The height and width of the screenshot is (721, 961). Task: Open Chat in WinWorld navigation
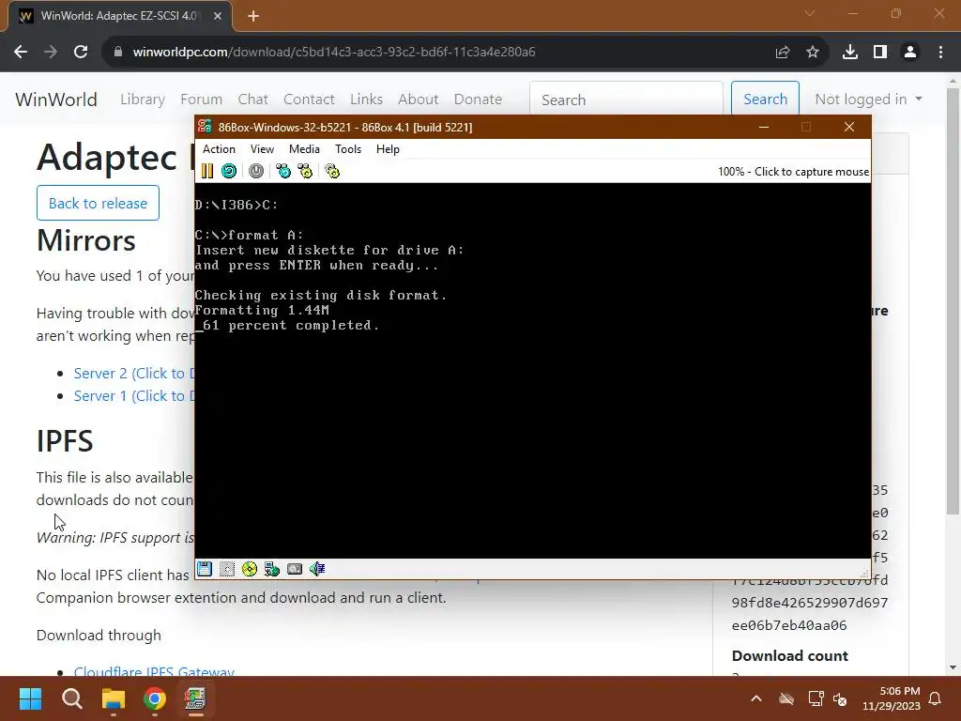tap(253, 100)
